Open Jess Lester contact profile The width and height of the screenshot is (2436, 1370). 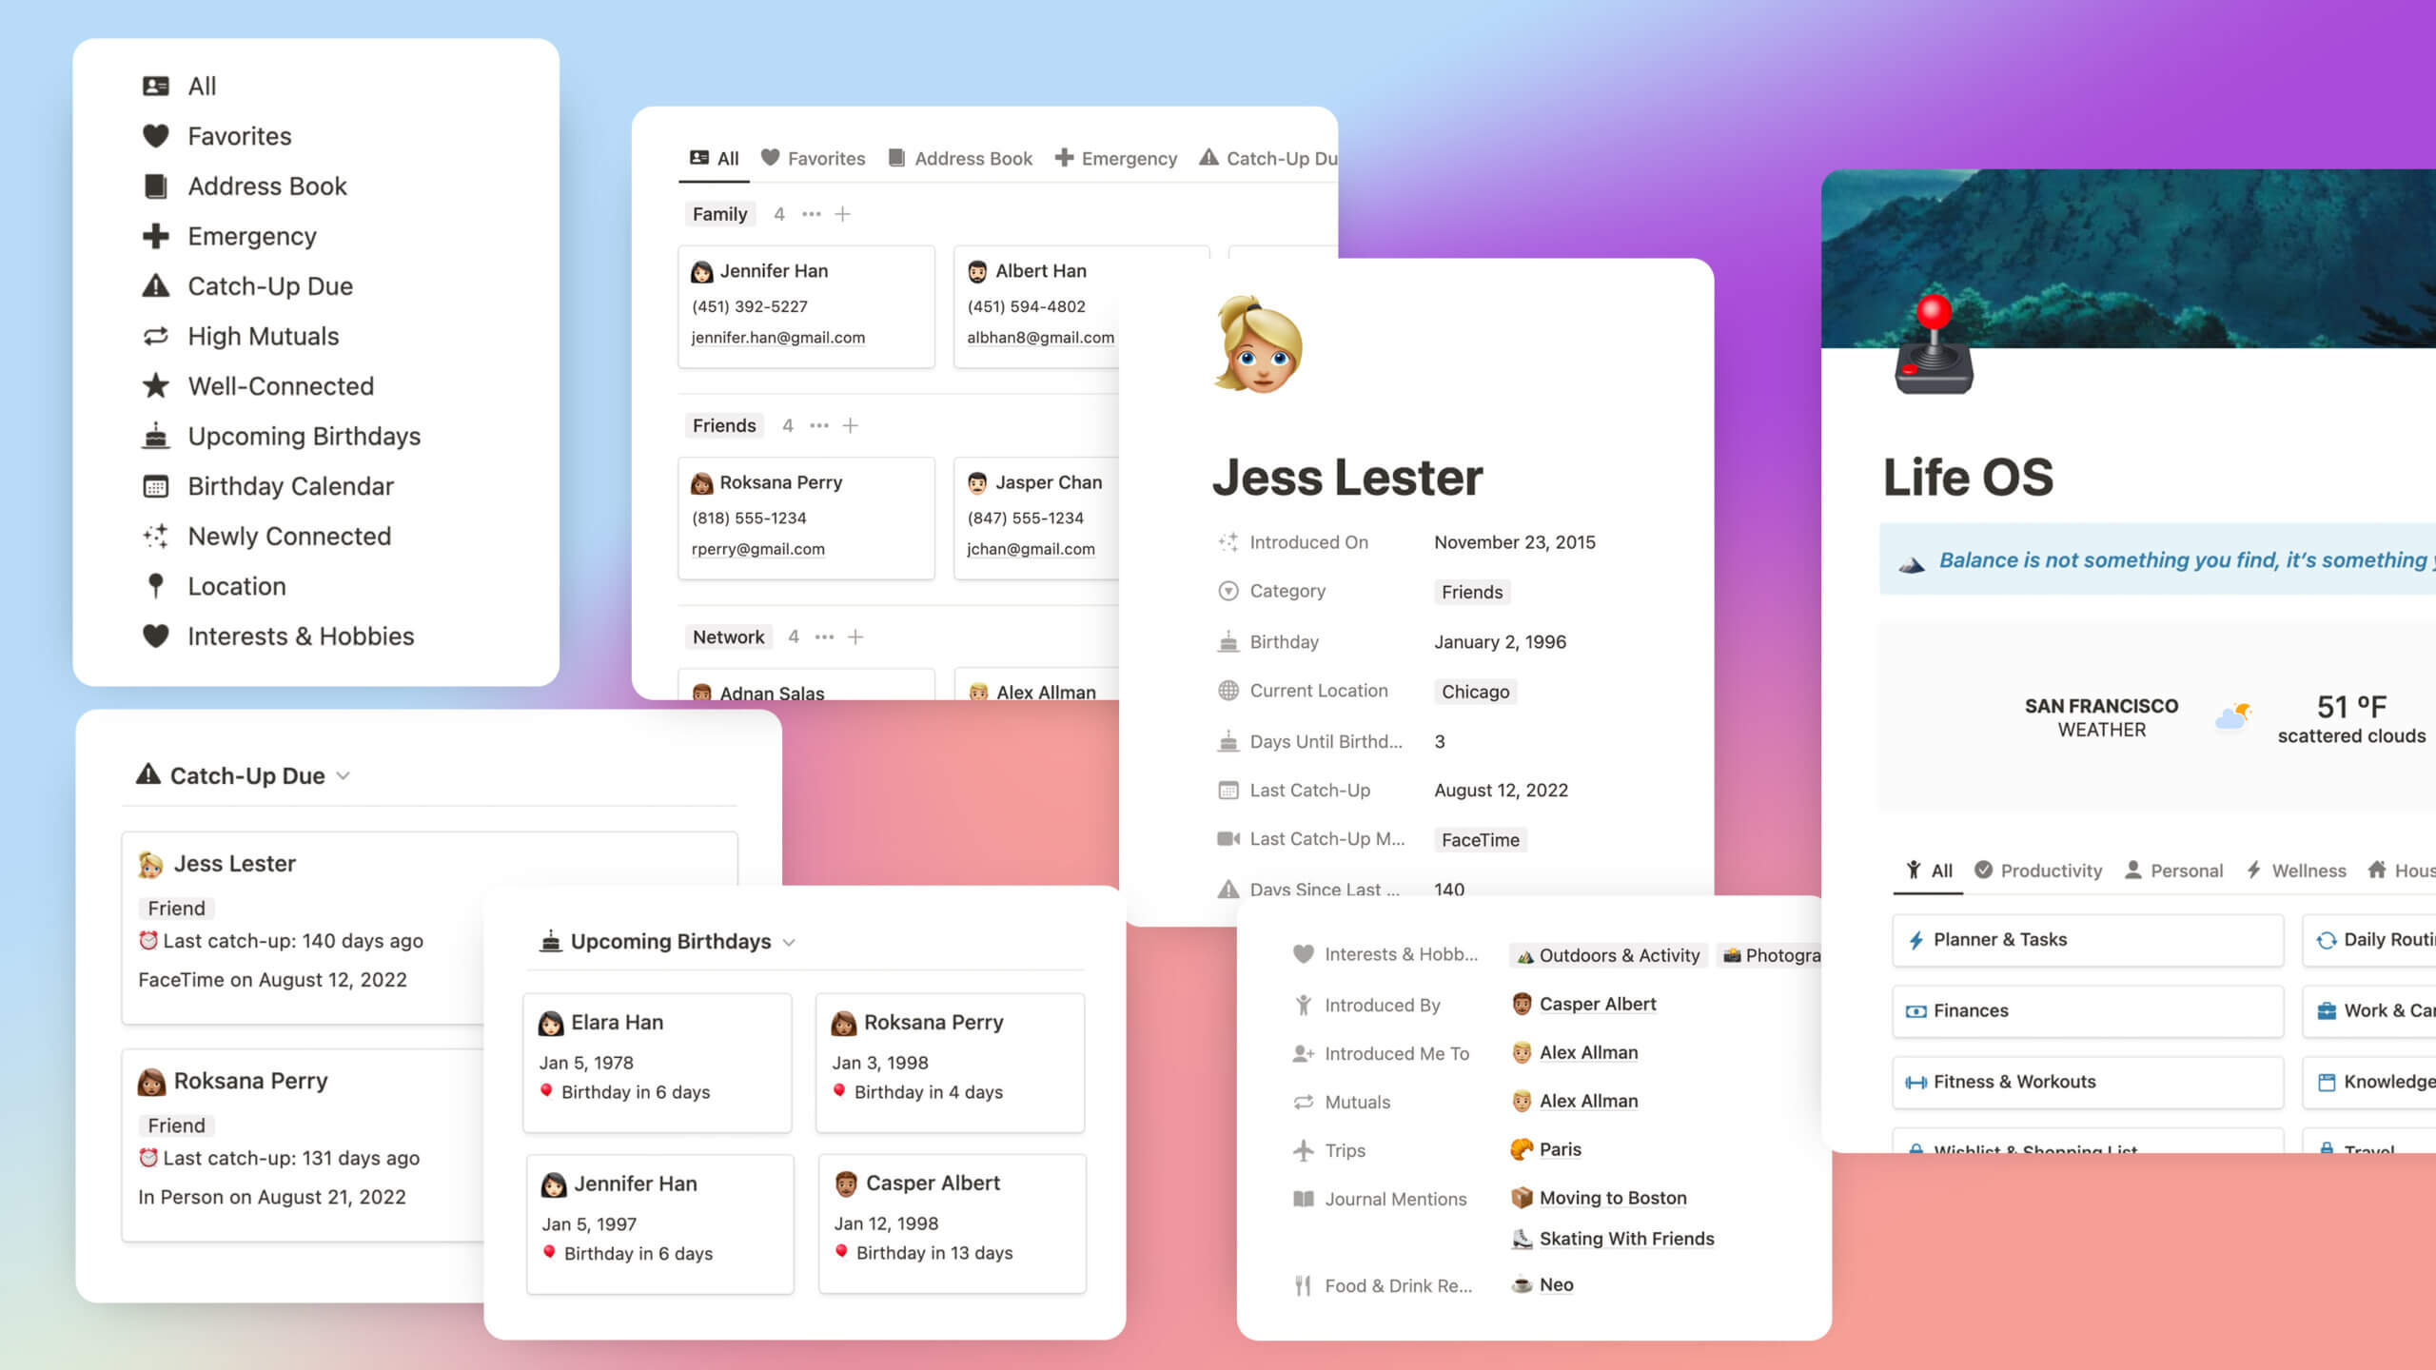[x=1348, y=477]
